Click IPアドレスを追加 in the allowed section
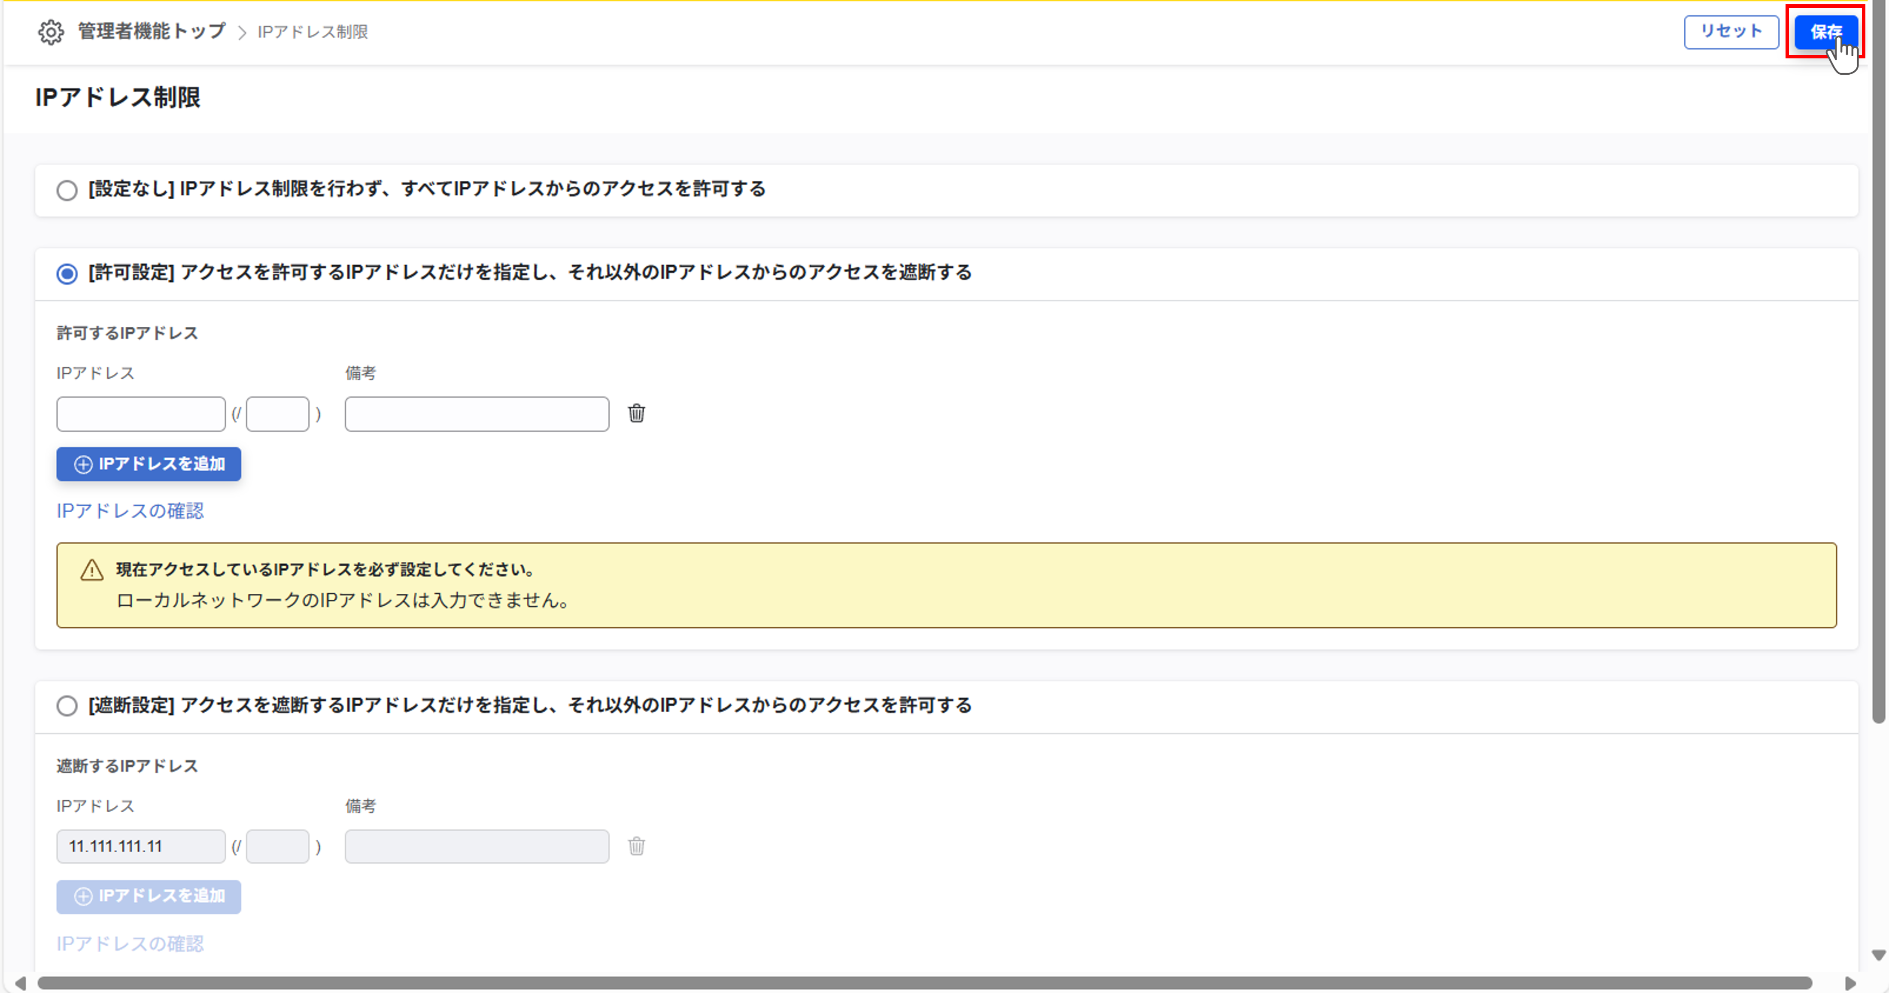The image size is (1889, 993). pyautogui.click(x=149, y=464)
